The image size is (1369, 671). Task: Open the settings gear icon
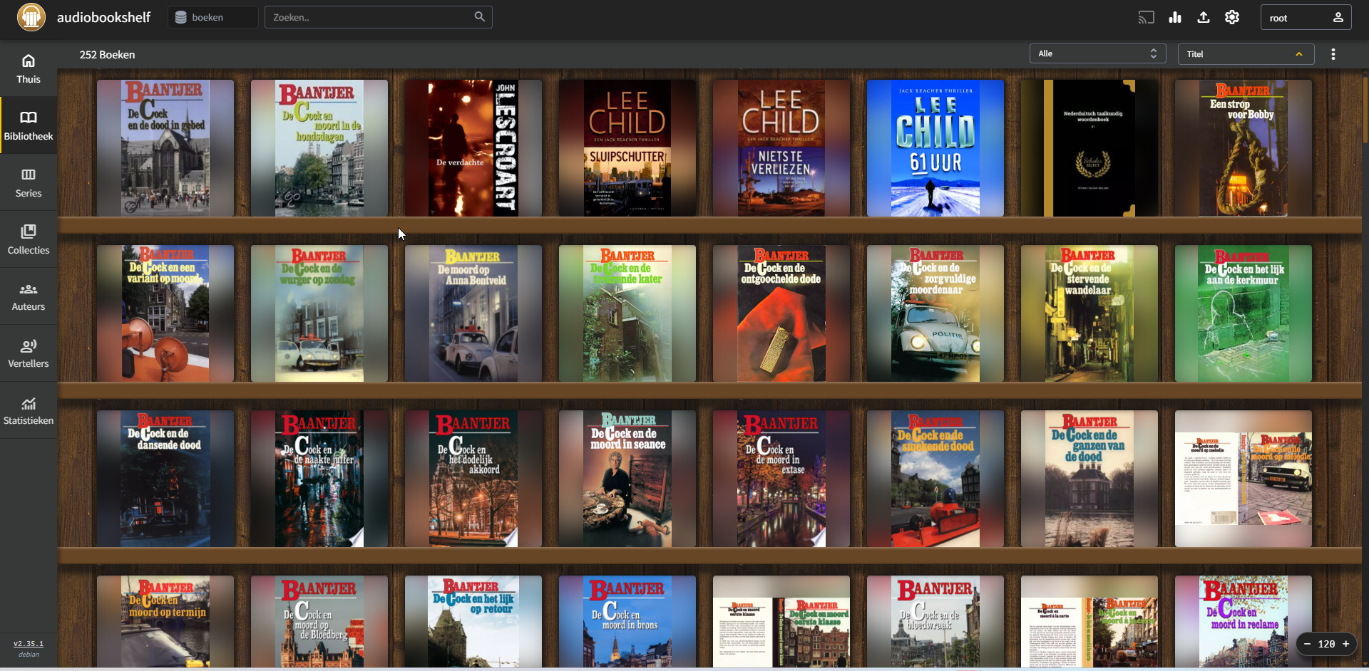coord(1232,18)
